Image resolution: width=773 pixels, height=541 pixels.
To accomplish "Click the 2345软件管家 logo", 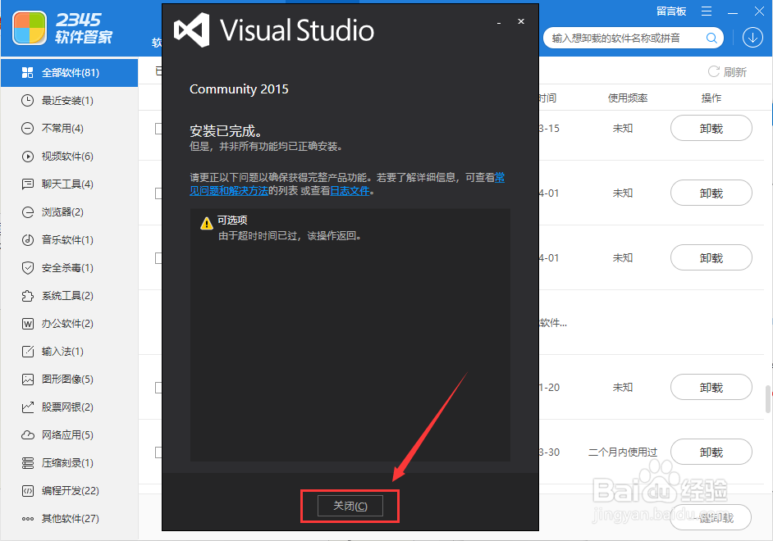I will point(62,28).
